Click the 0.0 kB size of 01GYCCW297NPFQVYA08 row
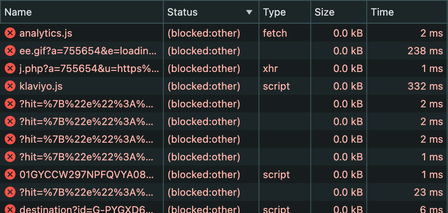The height and width of the screenshot is (213, 448). click(348, 174)
